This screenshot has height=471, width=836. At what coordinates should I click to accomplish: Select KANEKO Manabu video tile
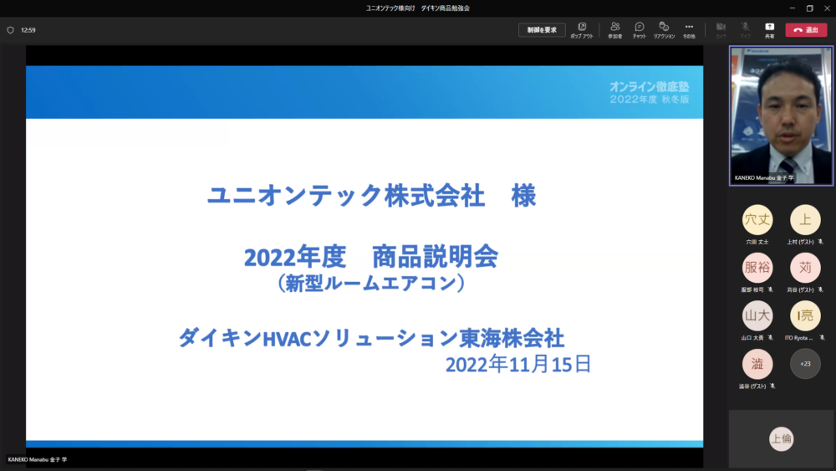point(781,115)
